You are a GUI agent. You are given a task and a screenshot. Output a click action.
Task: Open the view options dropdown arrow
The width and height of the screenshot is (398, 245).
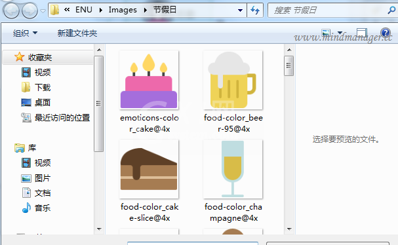tap(340, 33)
